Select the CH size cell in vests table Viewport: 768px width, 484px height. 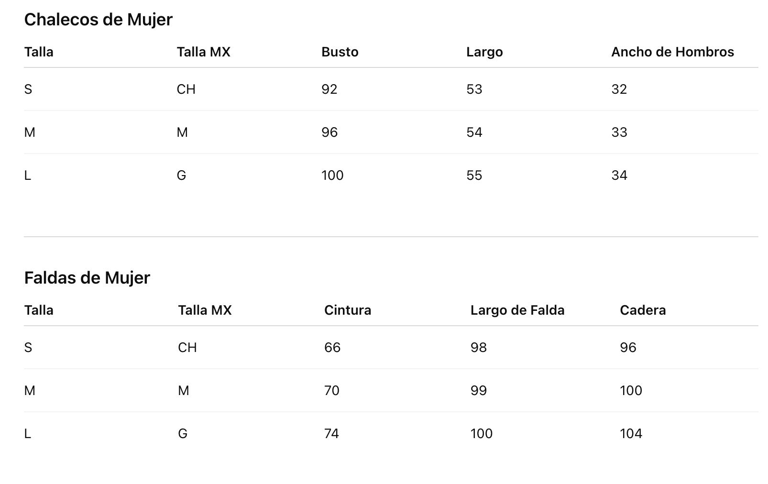[x=186, y=89]
